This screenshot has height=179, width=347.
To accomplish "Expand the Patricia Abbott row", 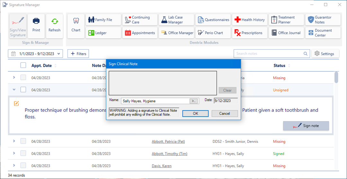I will click(14, 141).
